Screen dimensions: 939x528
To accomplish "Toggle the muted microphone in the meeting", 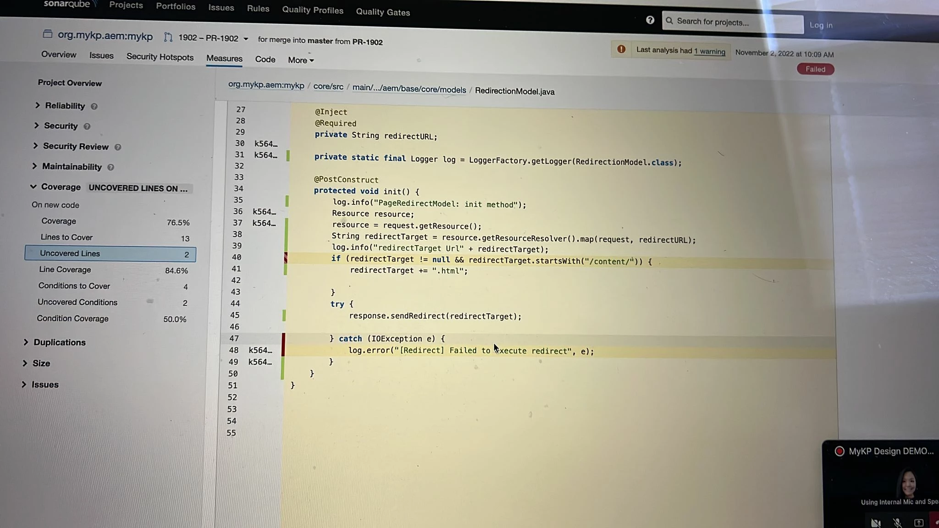I will [x=897, y=523].
